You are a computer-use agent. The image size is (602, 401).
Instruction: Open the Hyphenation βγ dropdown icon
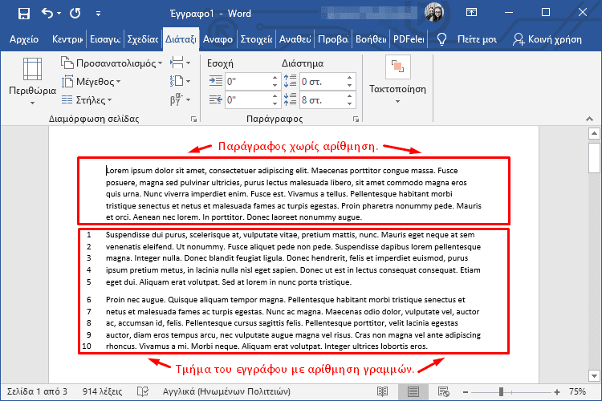pos(180,99)
